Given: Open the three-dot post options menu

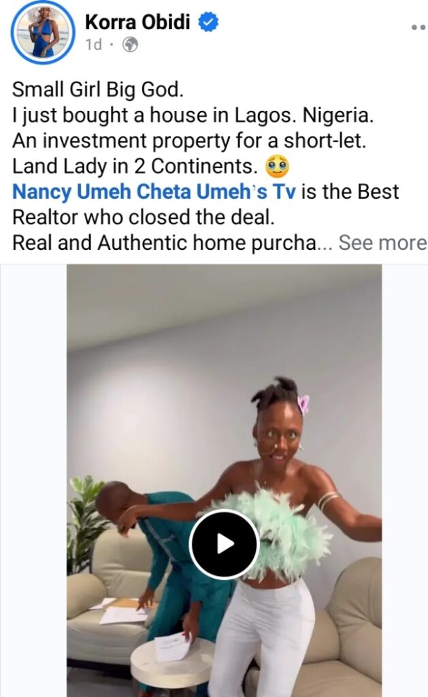Looking at the screenshot, I should coord(418,27).
